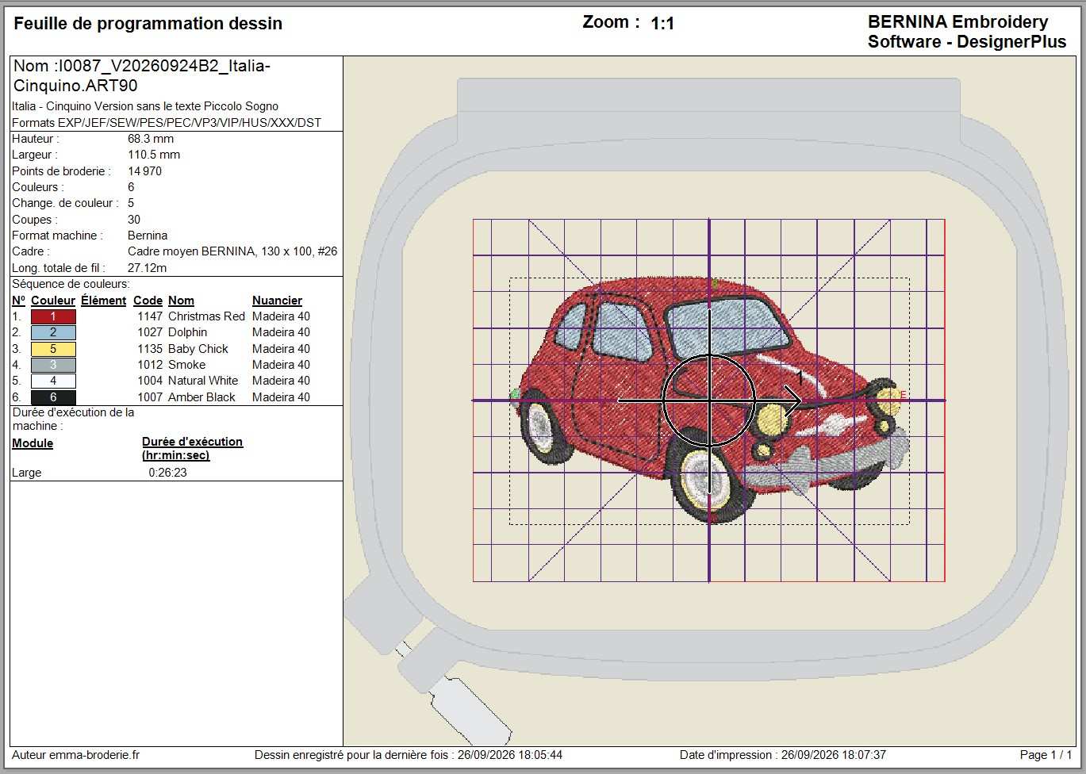Pick the Baby Chick yellow swatch

(x=53, y=349)
